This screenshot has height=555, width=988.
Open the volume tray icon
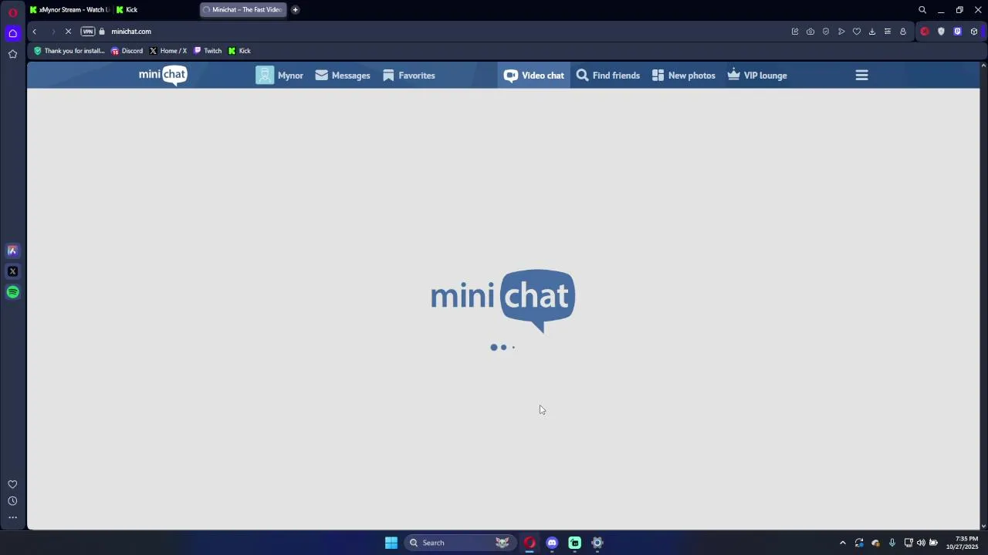[x=921, y=543]
